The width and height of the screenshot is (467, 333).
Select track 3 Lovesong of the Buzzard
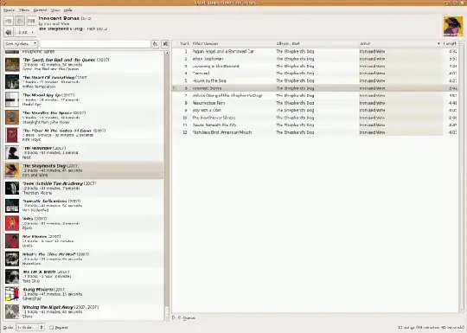click(x=315, y=66)
